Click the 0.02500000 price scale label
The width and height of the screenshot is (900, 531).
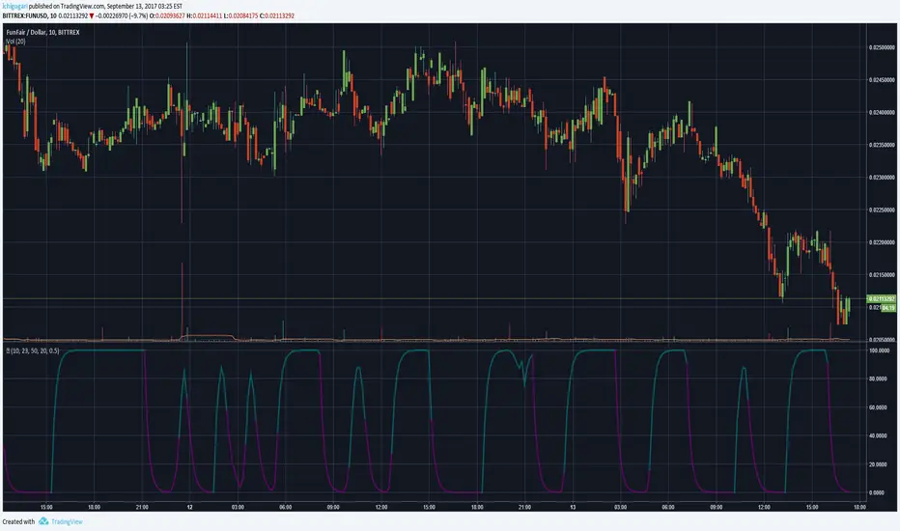[883, 47]
